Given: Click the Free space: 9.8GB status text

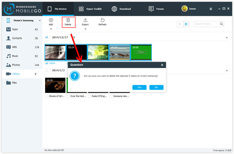Looking at the screenshot, I should pos(222,150).
